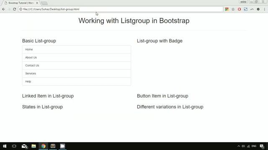
Task: Select the About Us list item
Action: [77, 57]
